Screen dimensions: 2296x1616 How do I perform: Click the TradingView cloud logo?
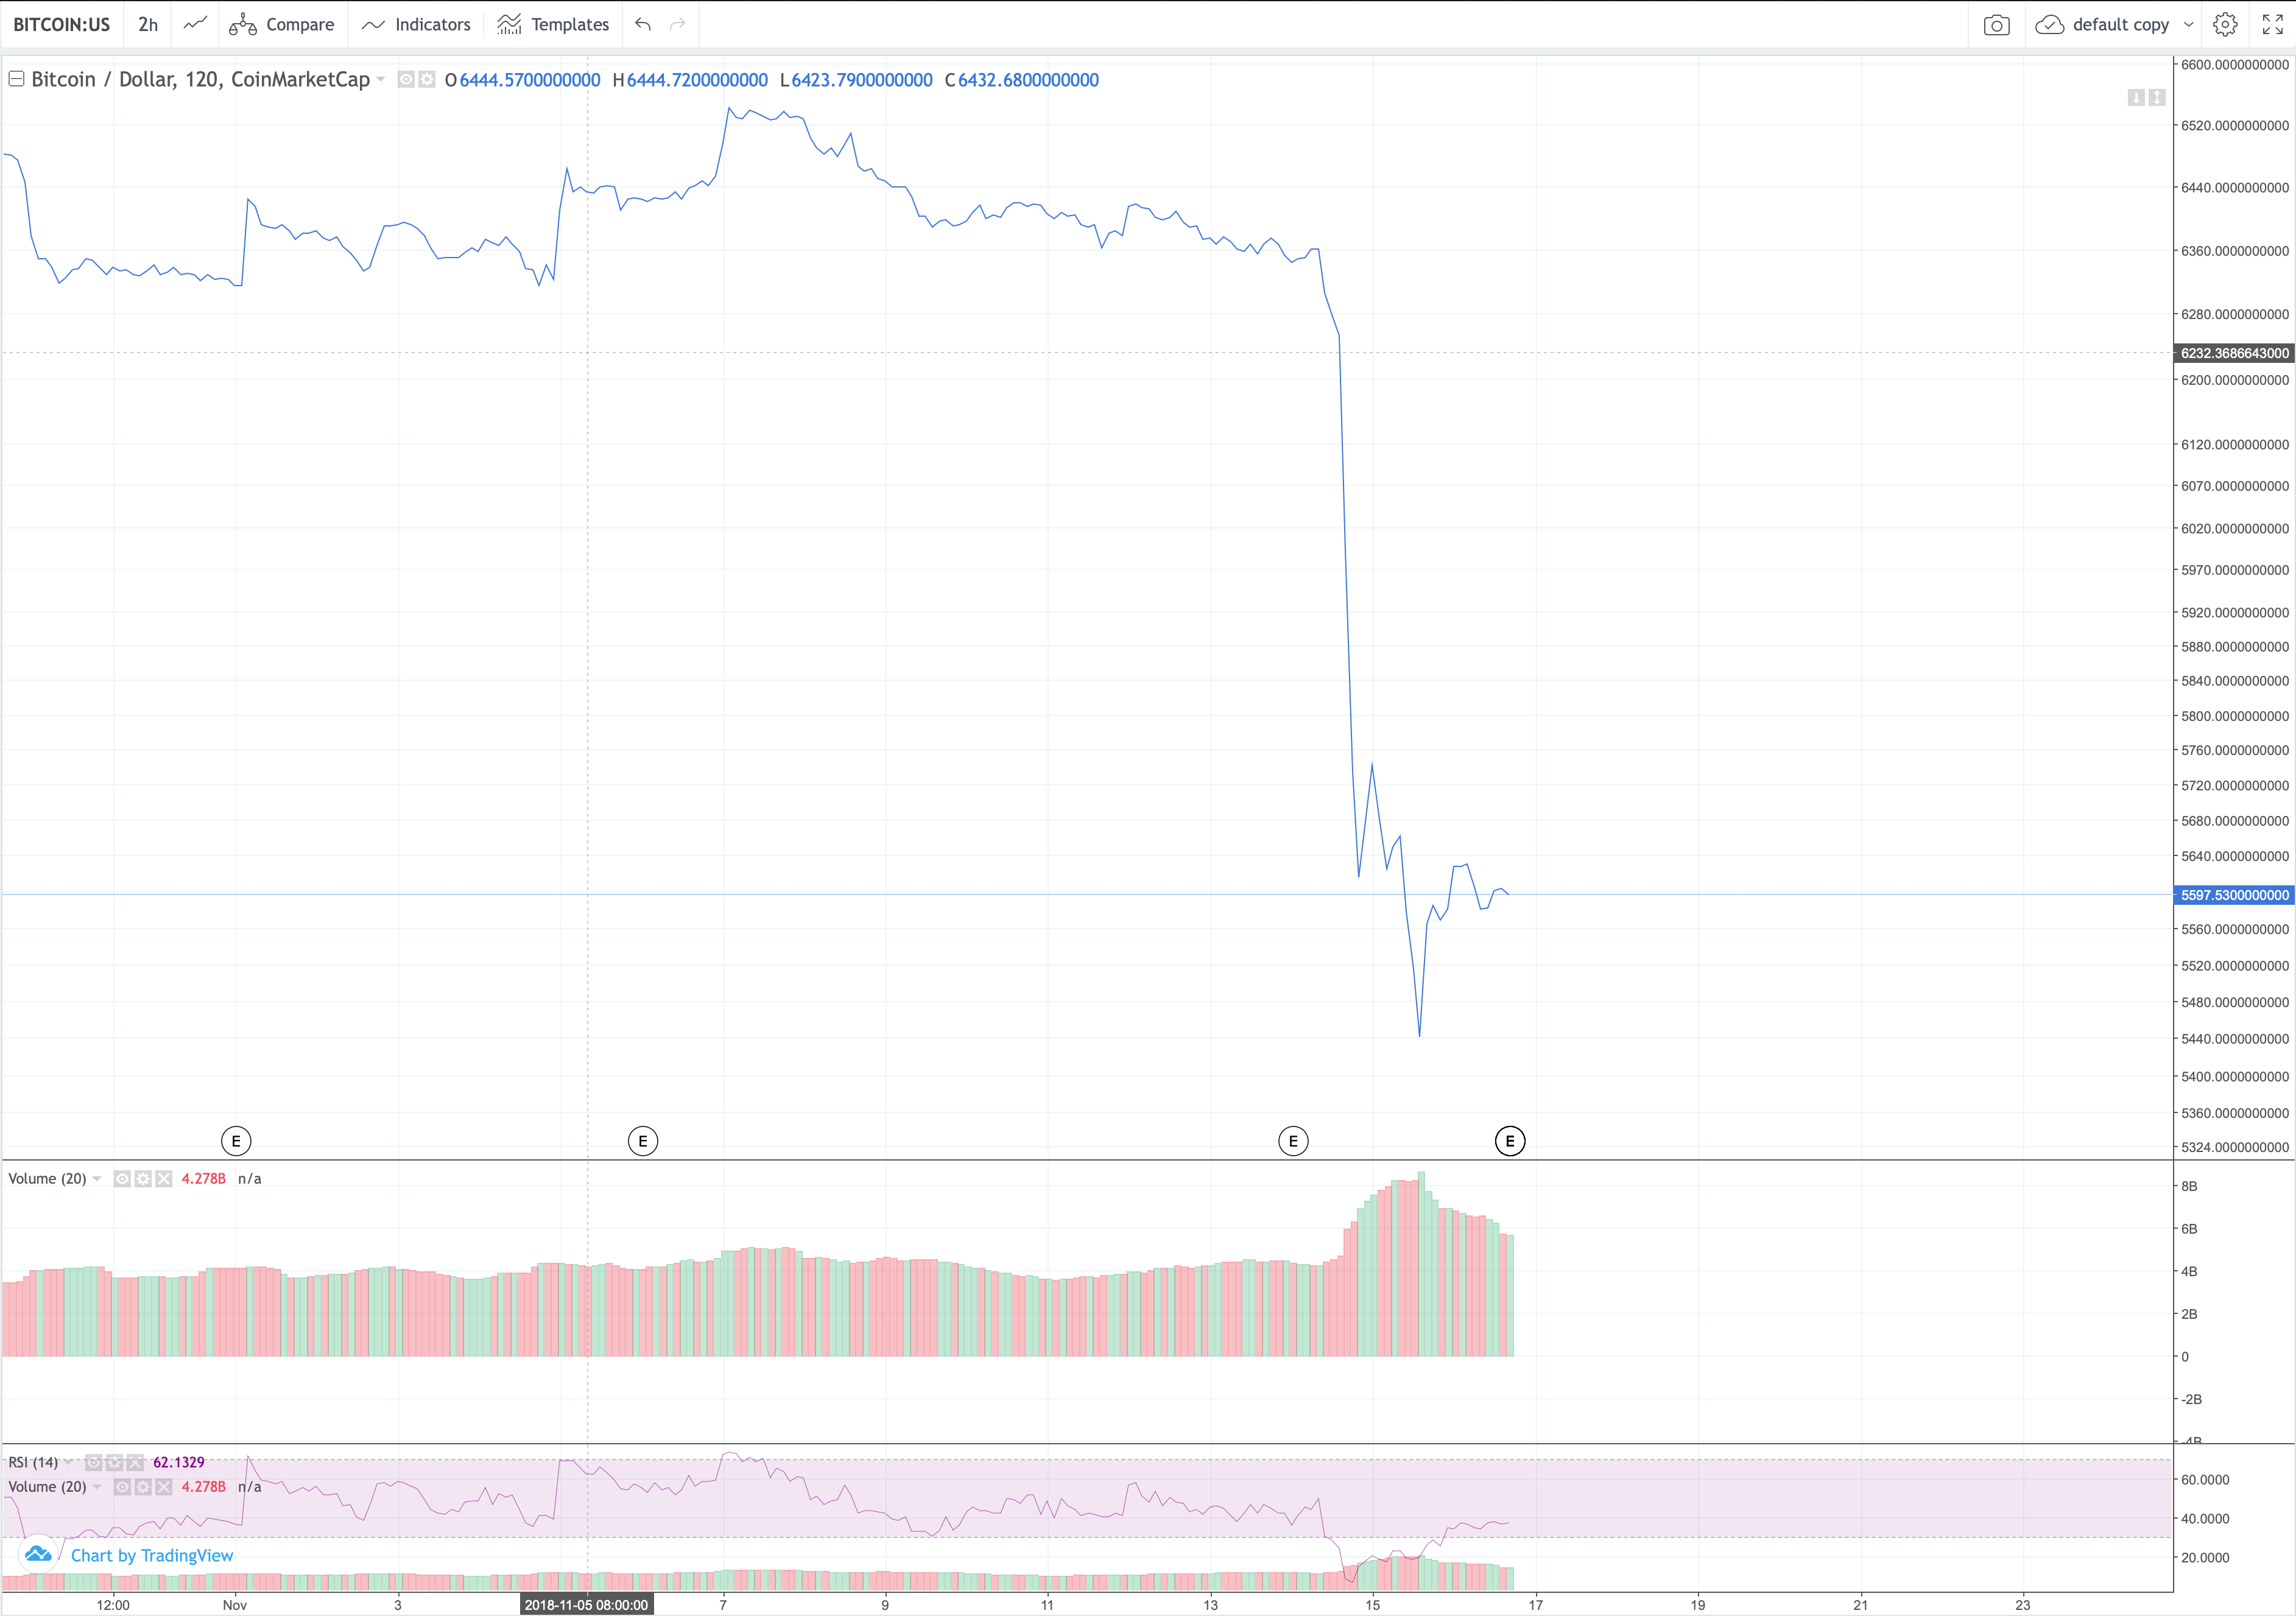pyautogui.click(x=38, y=1554)
